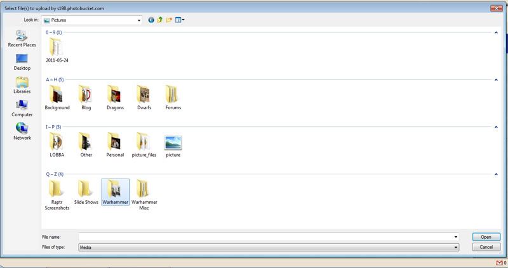
Task: Open Network in sidebar
Action: coord(22,131)
